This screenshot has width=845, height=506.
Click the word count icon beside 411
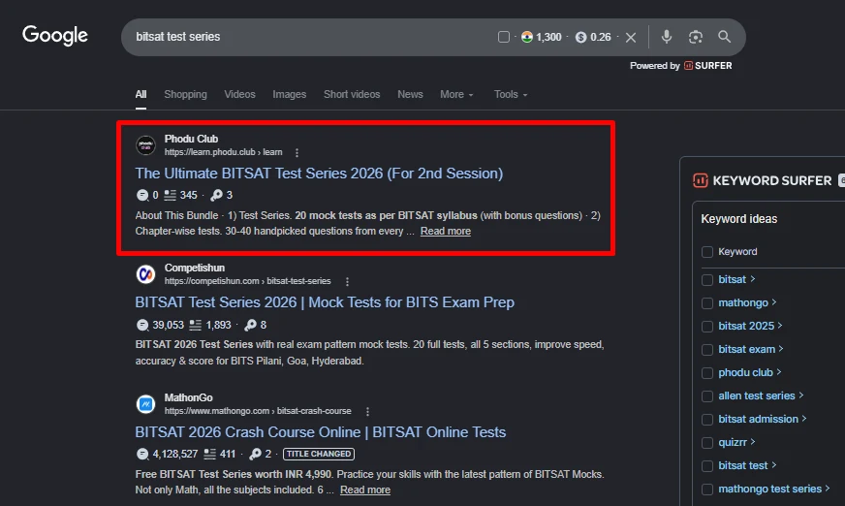209,455
